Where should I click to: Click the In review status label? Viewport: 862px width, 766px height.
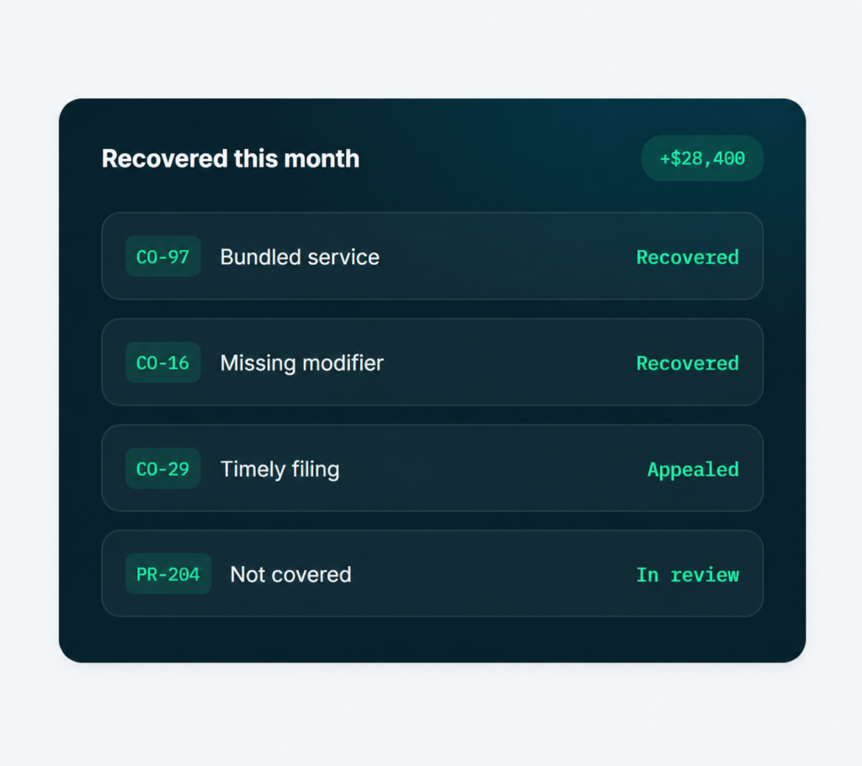(x=687, y=575)
